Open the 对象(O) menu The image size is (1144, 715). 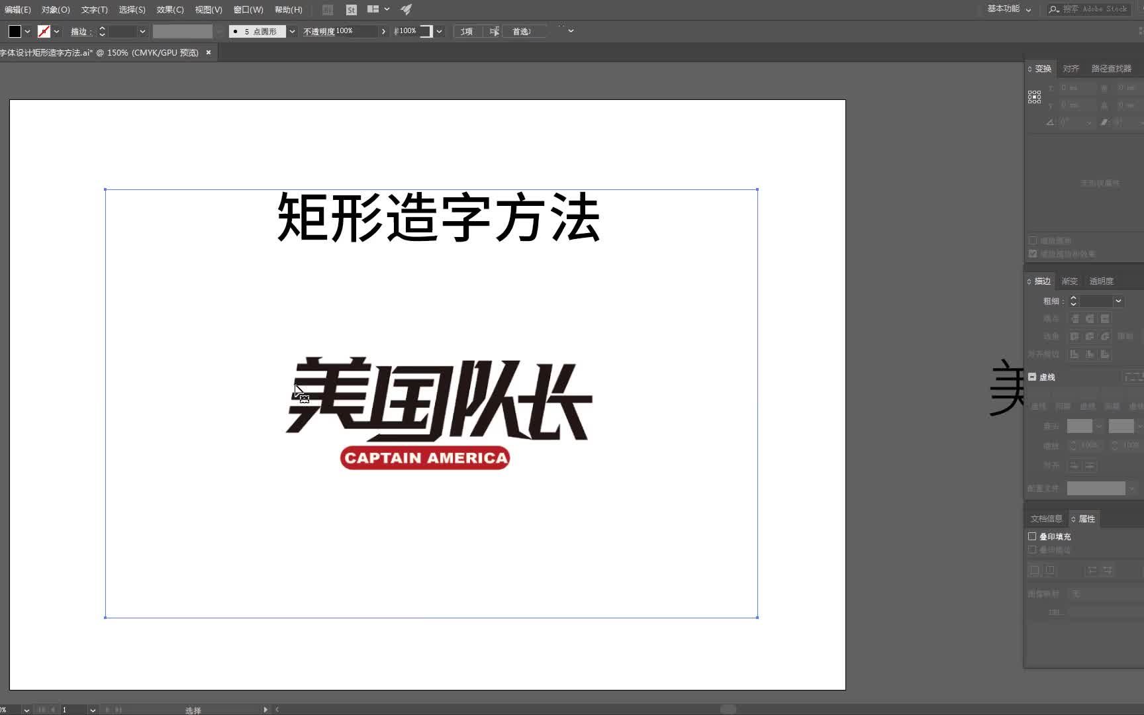point(56,10)
